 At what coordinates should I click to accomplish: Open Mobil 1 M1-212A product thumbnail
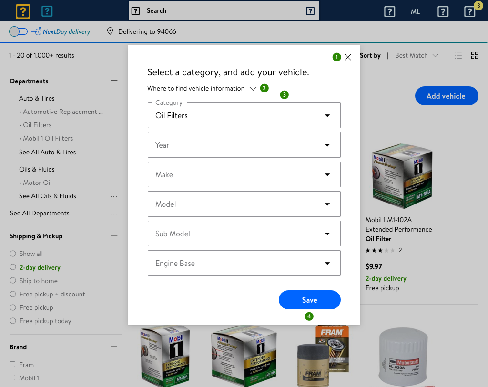[164, 356]
